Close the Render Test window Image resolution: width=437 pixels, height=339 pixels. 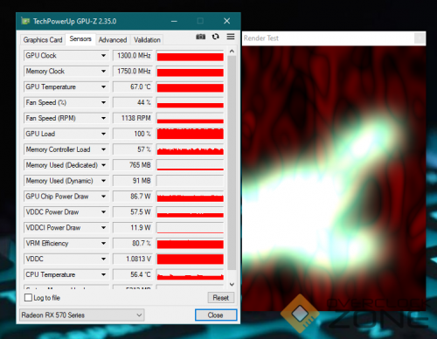pos(420,38)
